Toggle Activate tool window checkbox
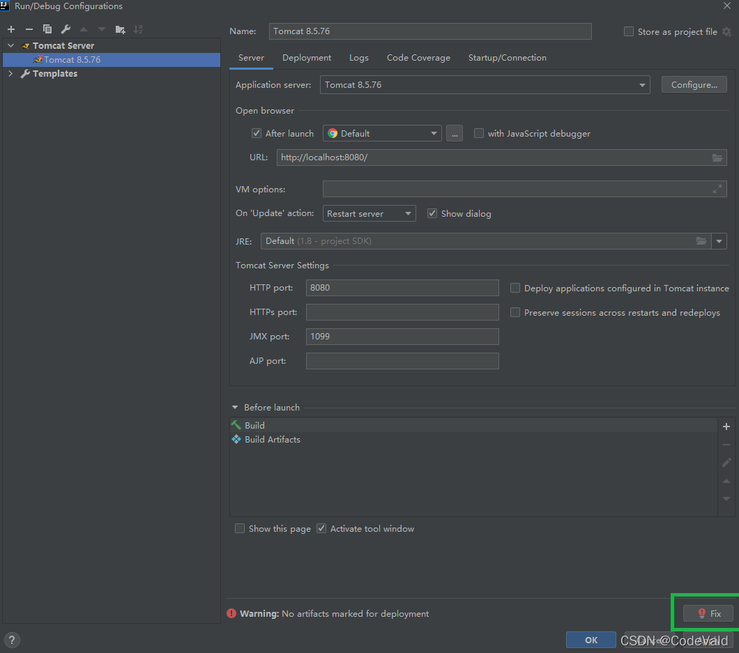This screenshot has width=739, height=653. click(321, 529)
